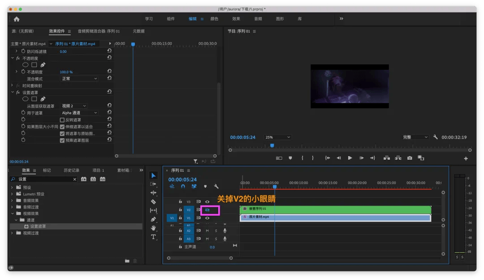Viewport: 484px width, 280px height.
Task: Open program monitor settings wrench
Action: coord(435,137)
